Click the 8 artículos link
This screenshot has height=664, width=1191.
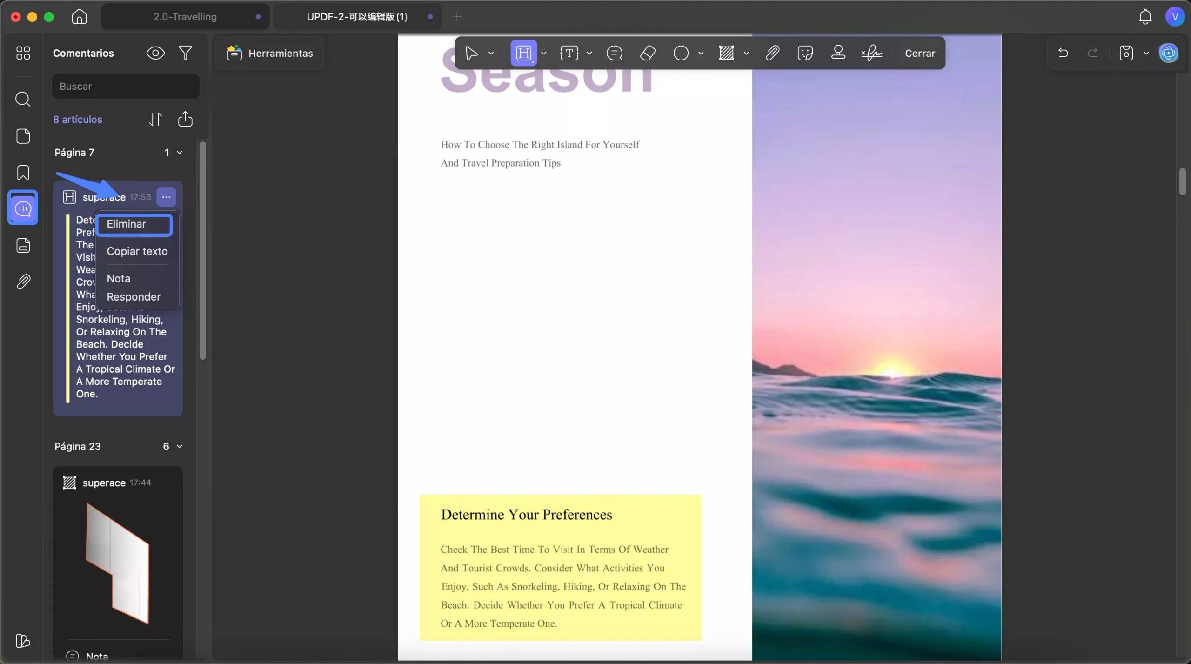(x=78, y=120)
